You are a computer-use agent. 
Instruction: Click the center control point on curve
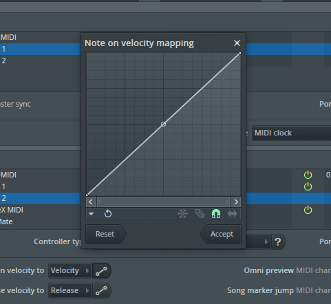coord(163,124)
